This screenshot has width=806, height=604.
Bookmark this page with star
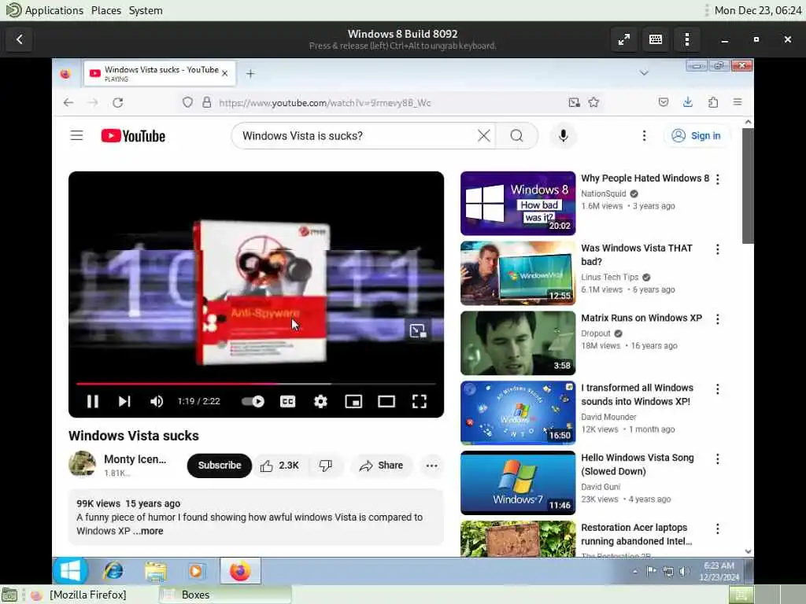593,102
